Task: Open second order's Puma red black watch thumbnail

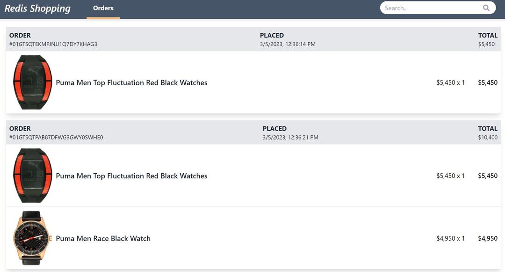Action: point(32,176)
